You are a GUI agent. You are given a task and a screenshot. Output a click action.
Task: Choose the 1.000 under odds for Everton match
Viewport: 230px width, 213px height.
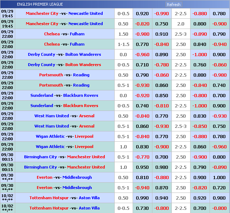pos(219,177)
